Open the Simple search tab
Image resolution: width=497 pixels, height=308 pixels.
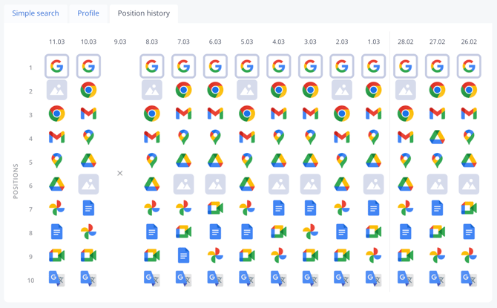pos(36,13)
